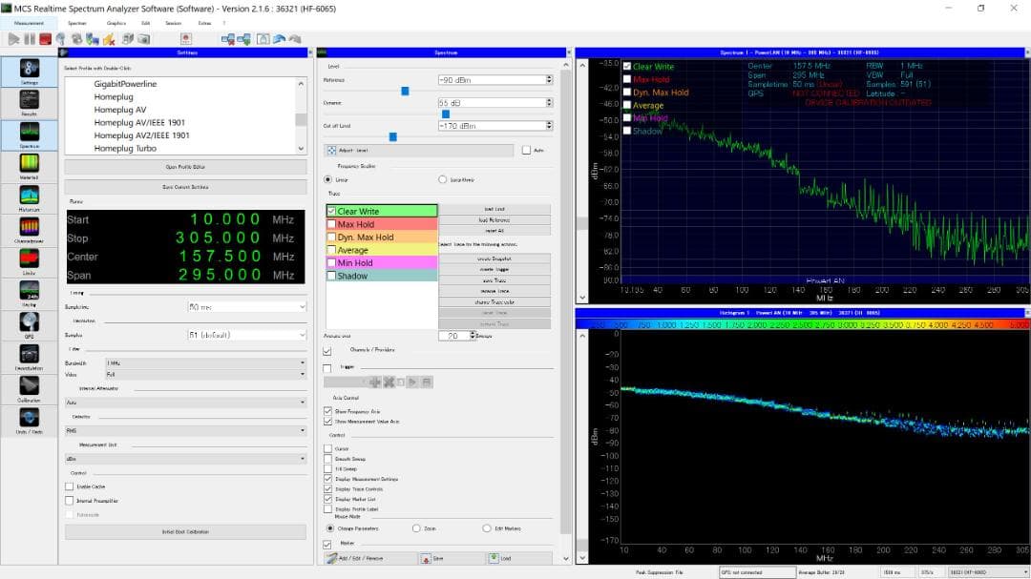Screen dimensions: 1031x579
Task: Enable the Max Hold trace checkbox
Action: point(331,224)
